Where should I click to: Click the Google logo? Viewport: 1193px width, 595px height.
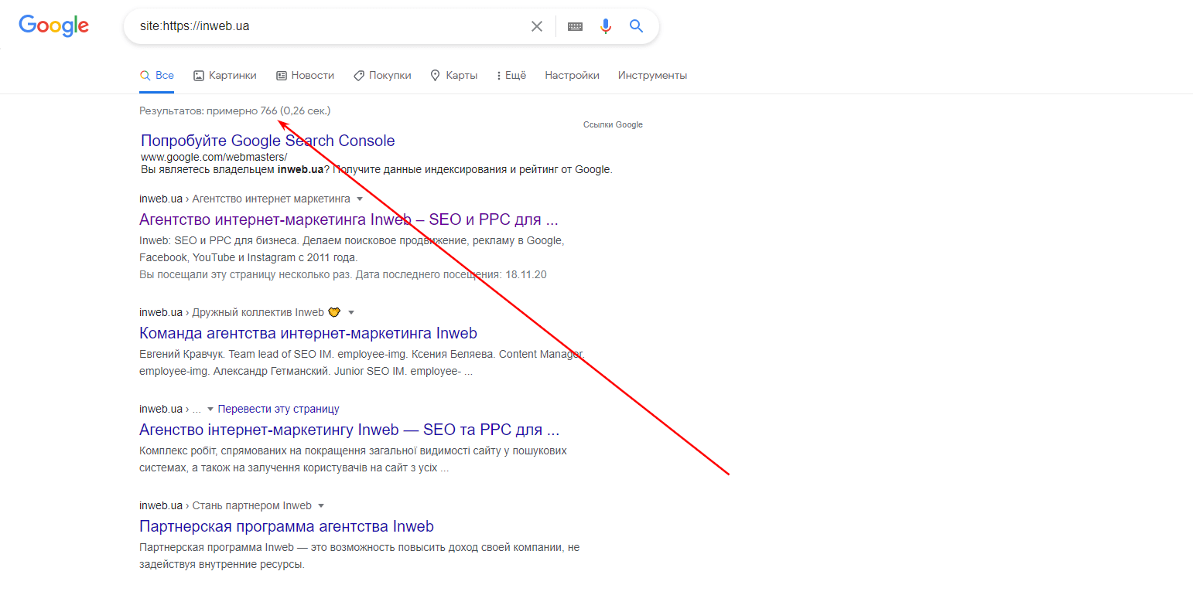54,25
